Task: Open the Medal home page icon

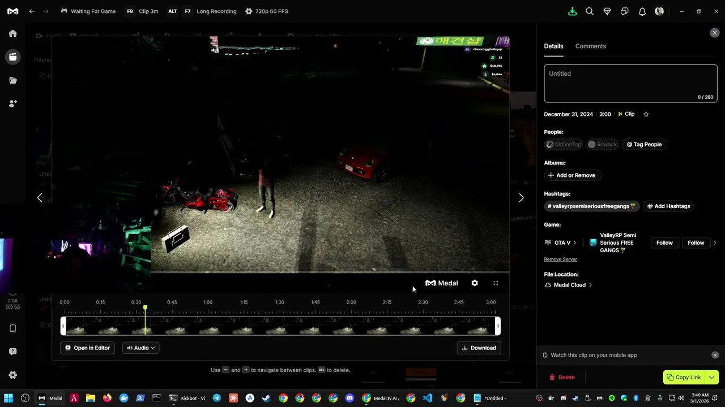Action: [12, 33]
